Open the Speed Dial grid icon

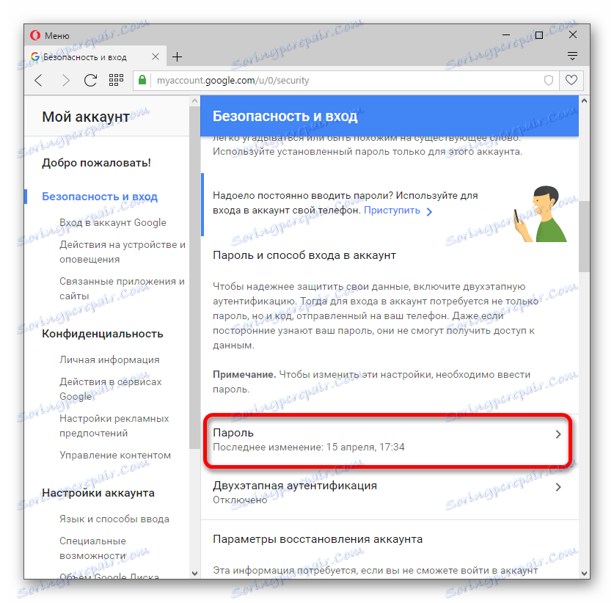click(x=116, y=80)
